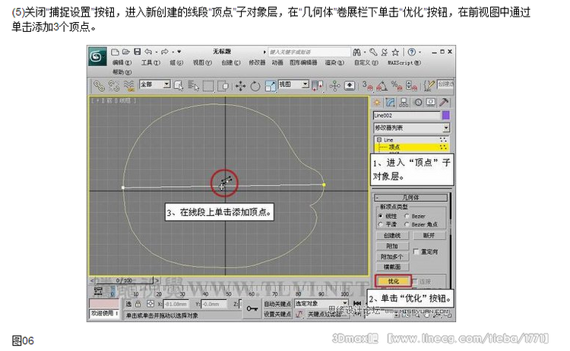Screen dimensions: 570x351
Task: Click the Undo arrow icon
Action: pos(148,52)
